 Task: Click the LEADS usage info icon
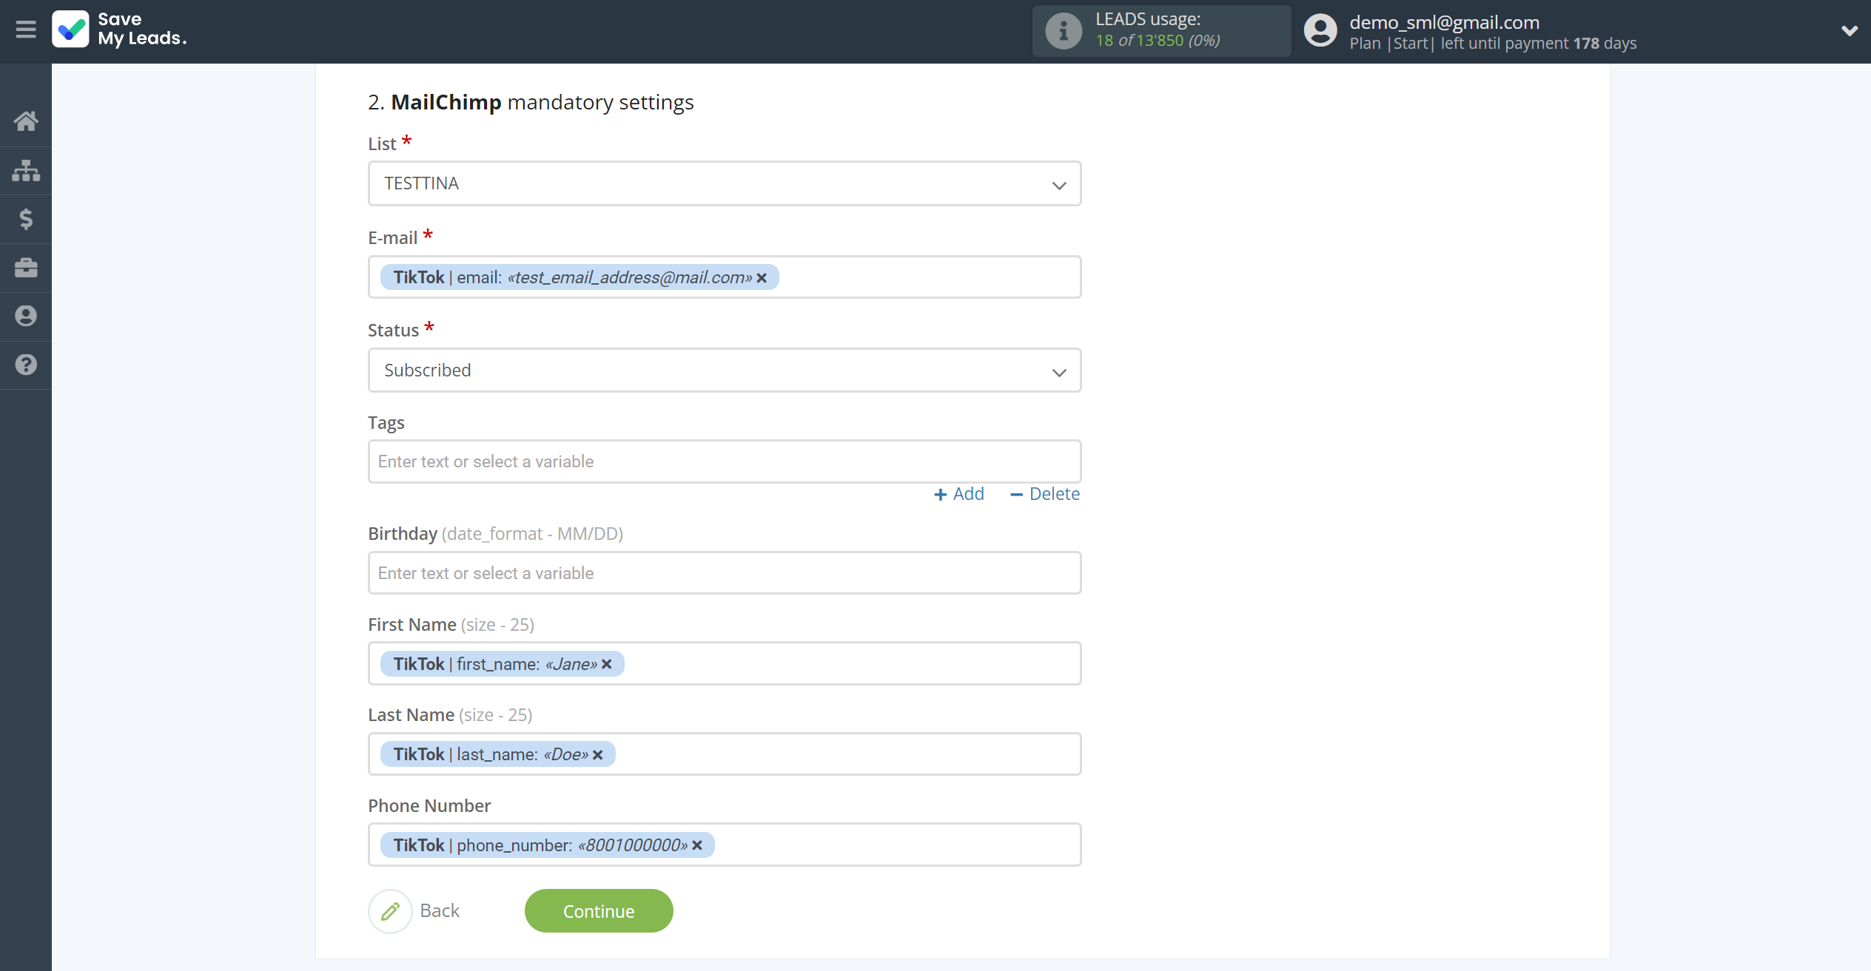[1064, 31]
